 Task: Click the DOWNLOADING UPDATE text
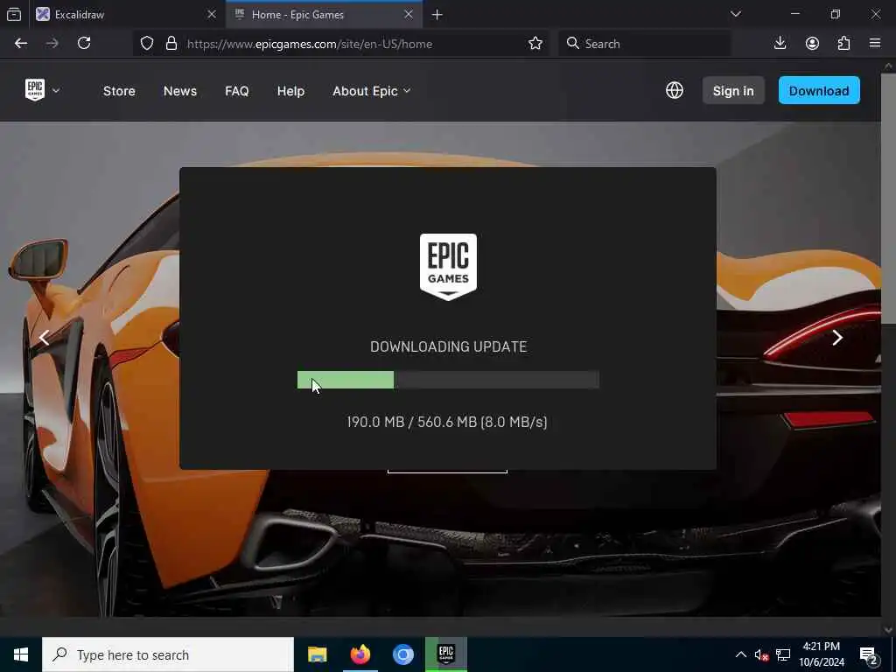449,346
